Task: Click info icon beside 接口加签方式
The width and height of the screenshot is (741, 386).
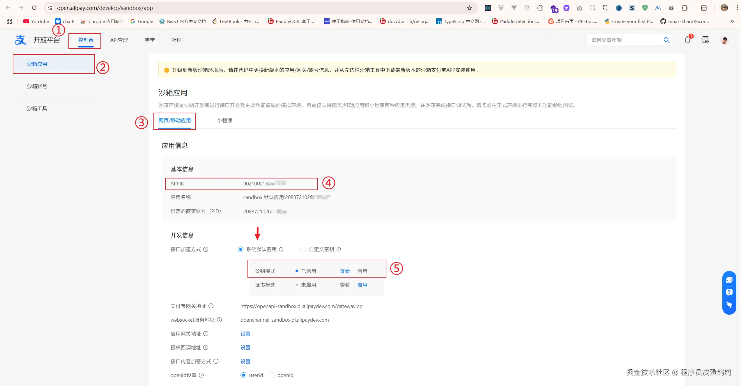Action: click(x=206, y=249)
